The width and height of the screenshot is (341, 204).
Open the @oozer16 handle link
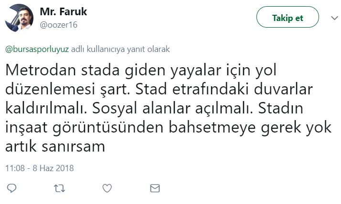(x=59, y=25)
